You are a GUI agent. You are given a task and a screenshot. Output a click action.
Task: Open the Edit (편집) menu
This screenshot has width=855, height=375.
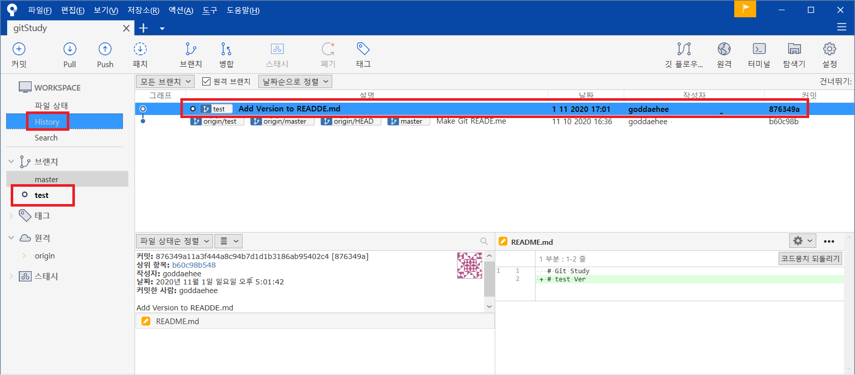[x=73, y=10]
